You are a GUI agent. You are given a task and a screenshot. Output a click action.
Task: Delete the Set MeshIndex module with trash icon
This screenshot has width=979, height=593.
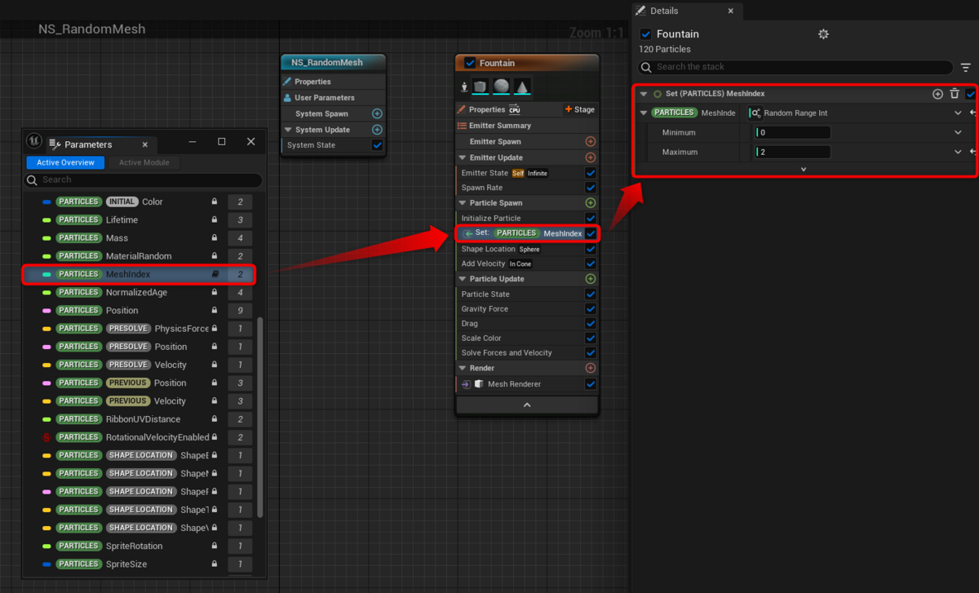(x=955, y=94)
